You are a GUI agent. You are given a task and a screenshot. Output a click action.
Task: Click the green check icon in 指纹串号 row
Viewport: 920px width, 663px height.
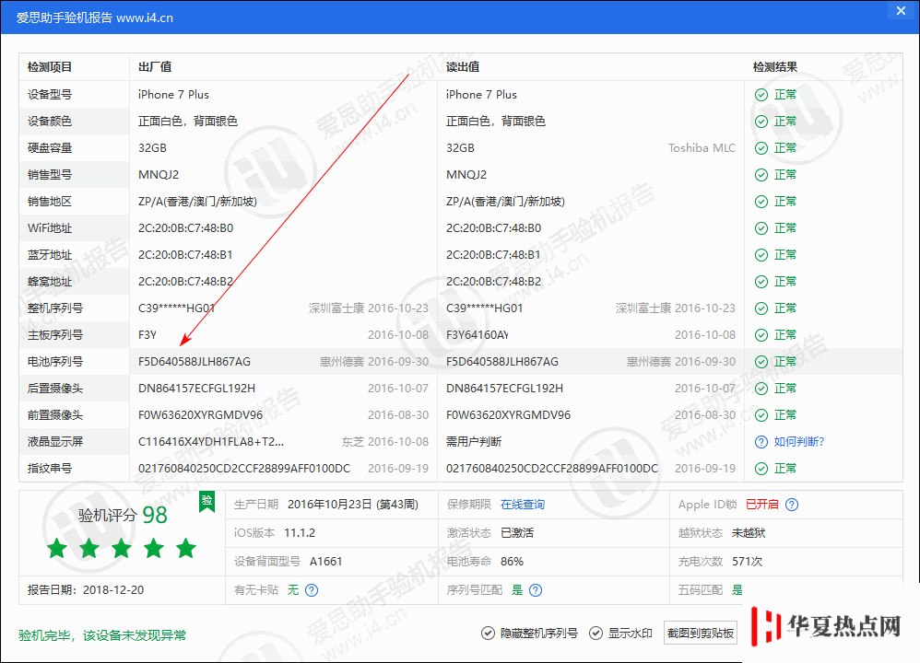(x=761, y=469)
